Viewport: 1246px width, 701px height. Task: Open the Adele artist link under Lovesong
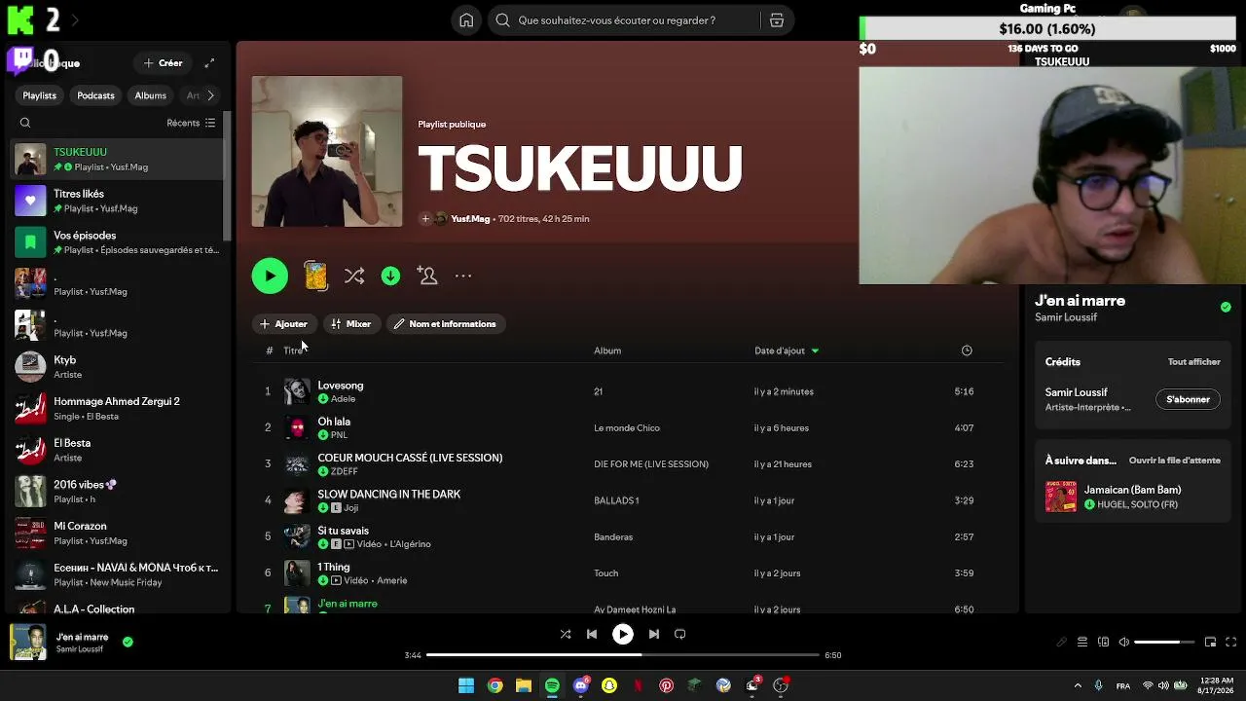click(343, 399)
